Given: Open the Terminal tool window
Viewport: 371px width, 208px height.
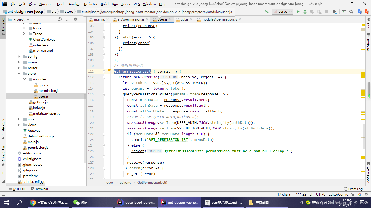Looking at the screenshot, I should pos(39,189).
